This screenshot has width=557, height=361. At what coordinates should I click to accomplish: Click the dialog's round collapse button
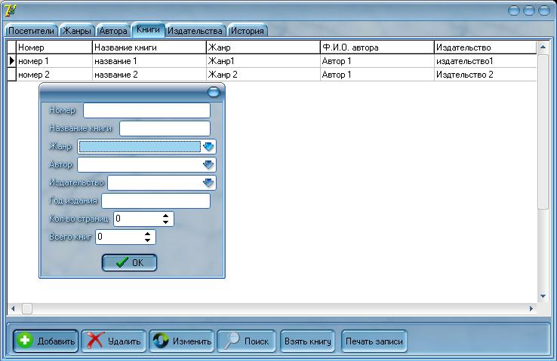coord(213,92)
